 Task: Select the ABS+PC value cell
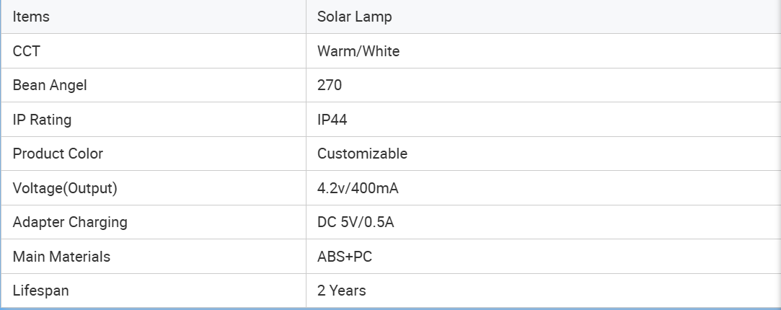544,256
